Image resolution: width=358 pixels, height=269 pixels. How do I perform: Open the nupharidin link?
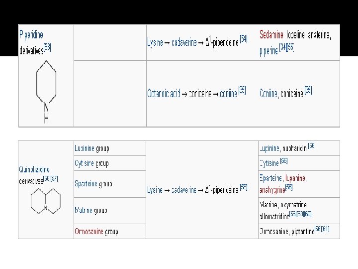[x=295, y=148]
